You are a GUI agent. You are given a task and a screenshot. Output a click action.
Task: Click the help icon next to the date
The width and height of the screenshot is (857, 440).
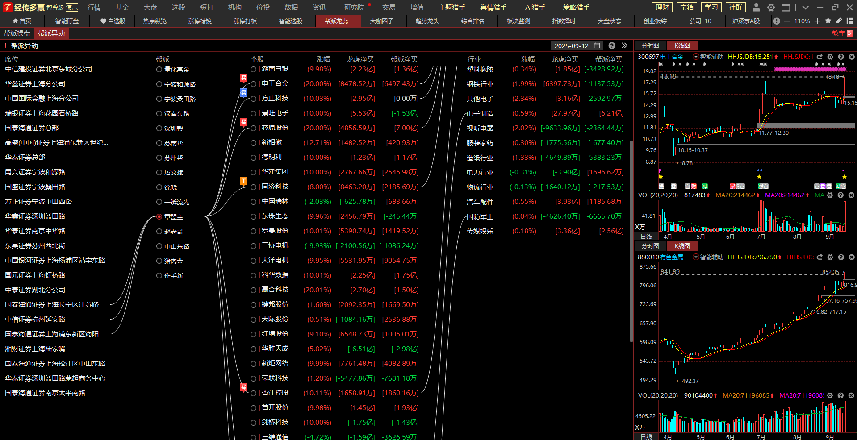(612, 46)
